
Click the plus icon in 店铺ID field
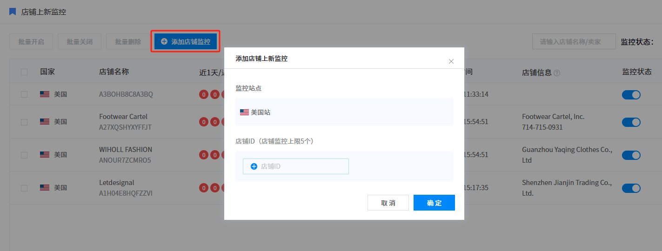click(x=254, y=166)
